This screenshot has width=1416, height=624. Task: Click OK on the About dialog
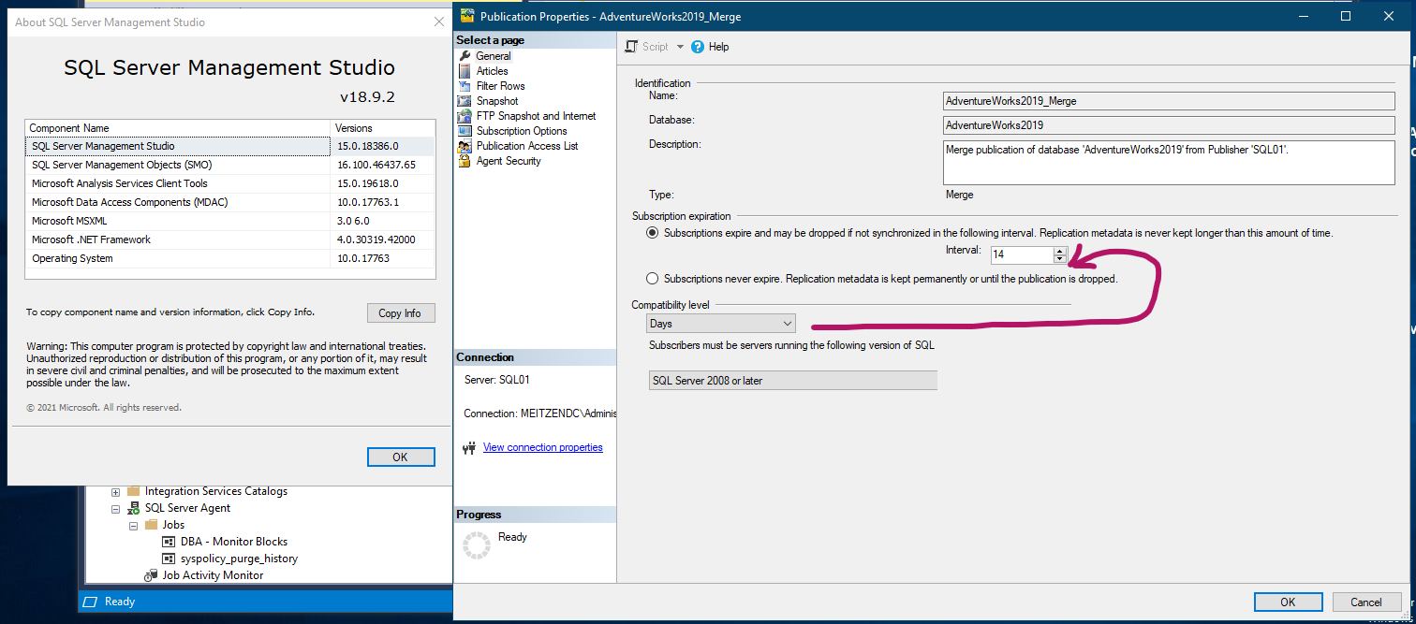(x=401, y=457)
